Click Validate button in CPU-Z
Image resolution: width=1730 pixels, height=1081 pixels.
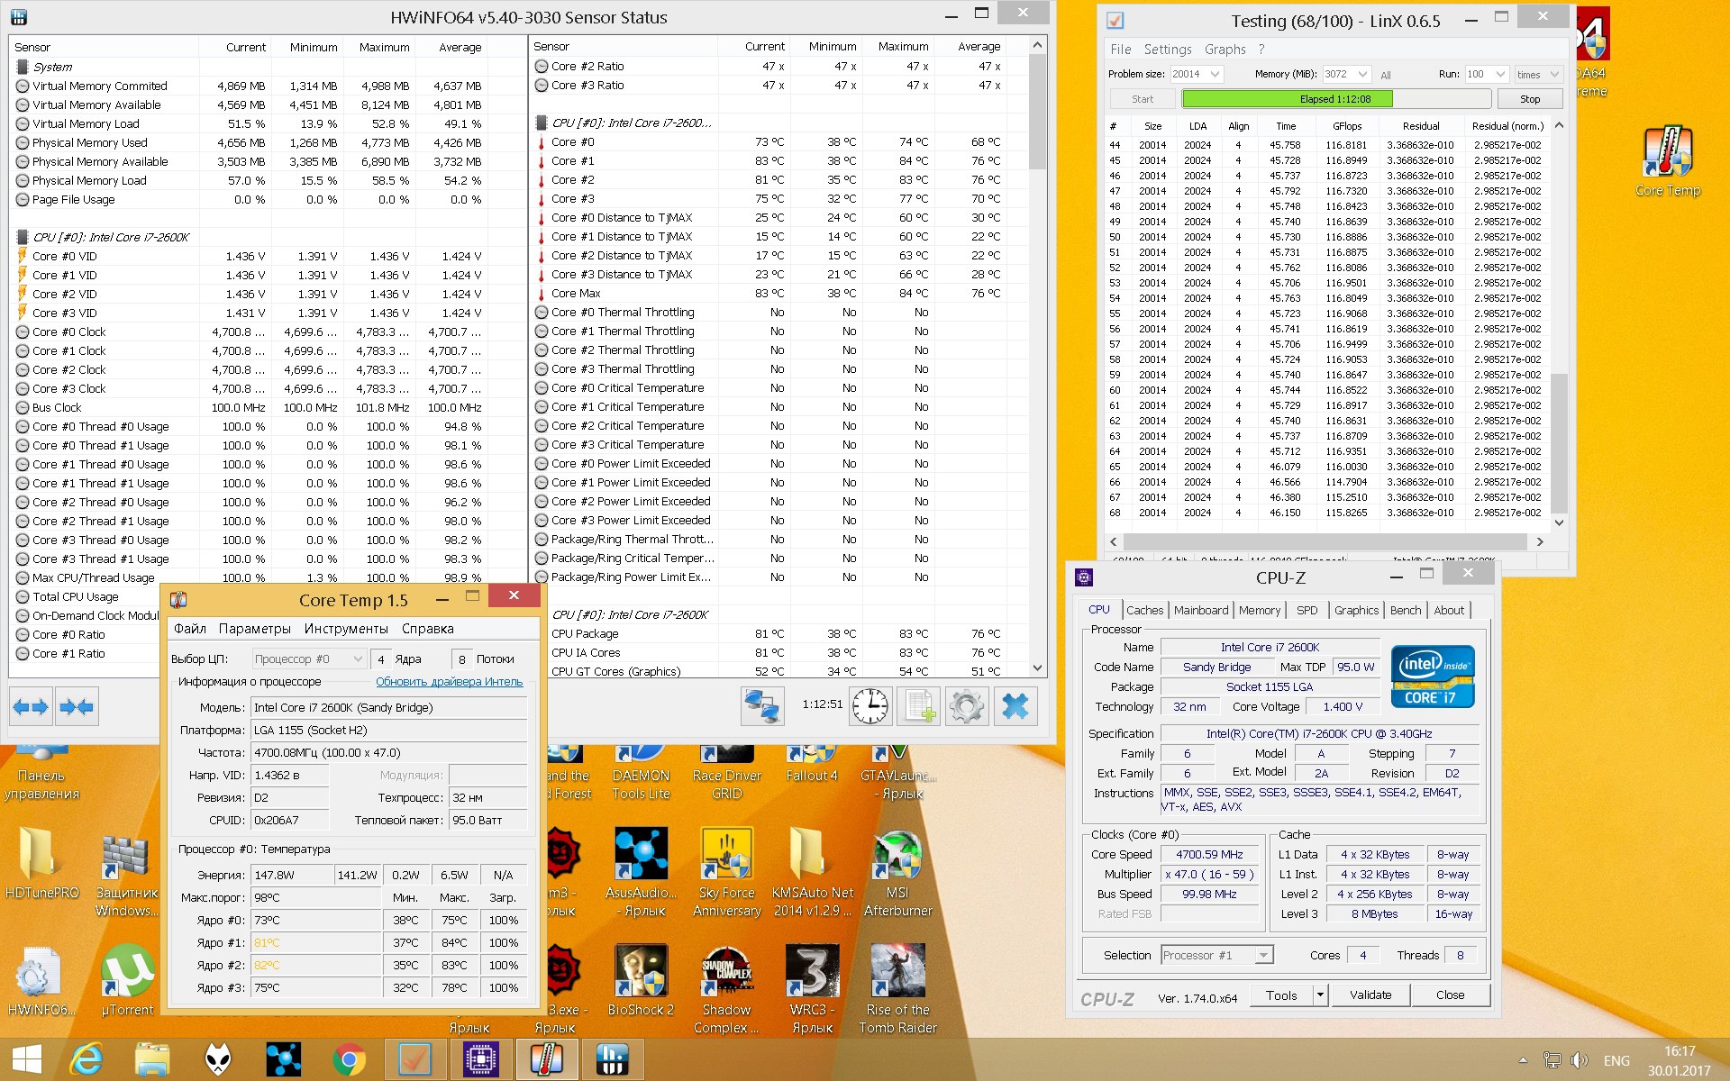tap(1370, 995)
